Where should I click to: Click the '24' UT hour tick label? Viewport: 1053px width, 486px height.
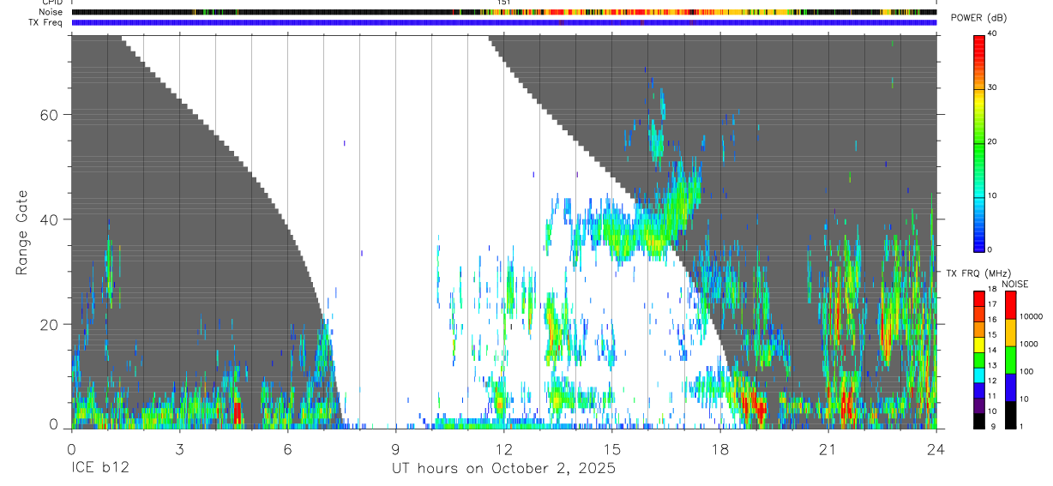pos(936,448)
